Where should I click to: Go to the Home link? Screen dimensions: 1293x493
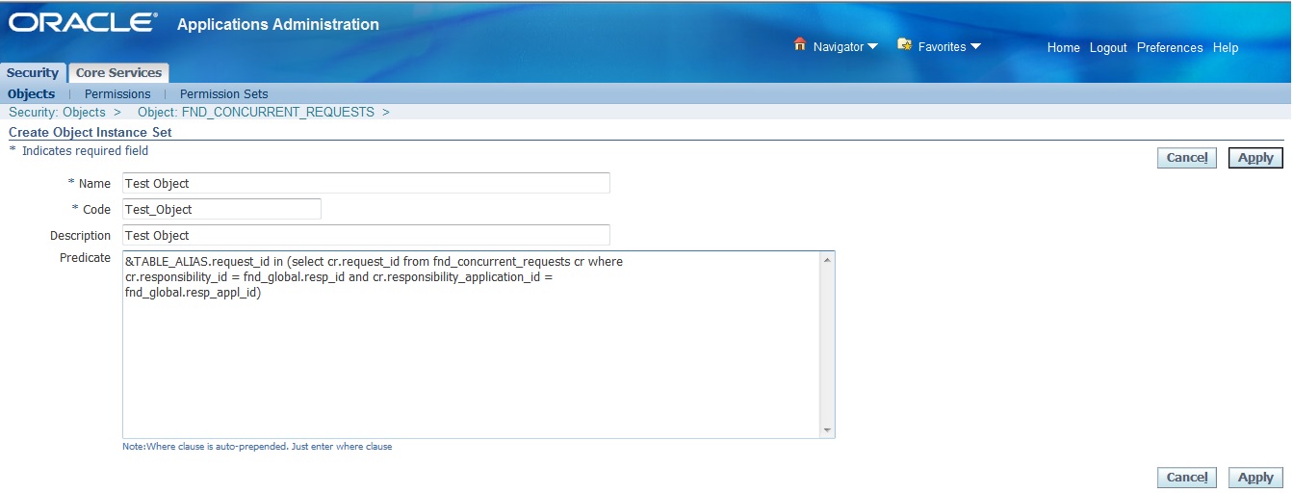click(x=1063, y=47)
